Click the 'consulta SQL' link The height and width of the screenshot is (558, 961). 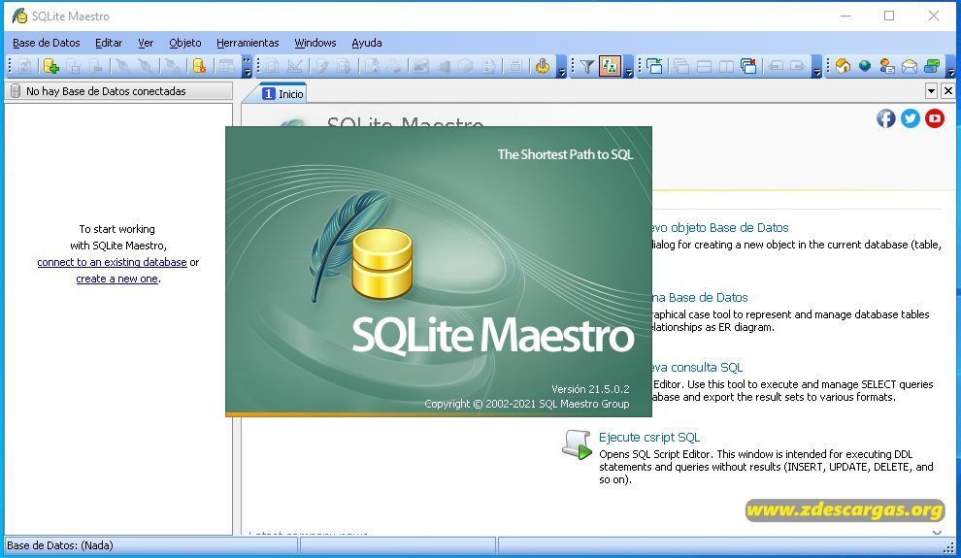click(x=707, y=368)
